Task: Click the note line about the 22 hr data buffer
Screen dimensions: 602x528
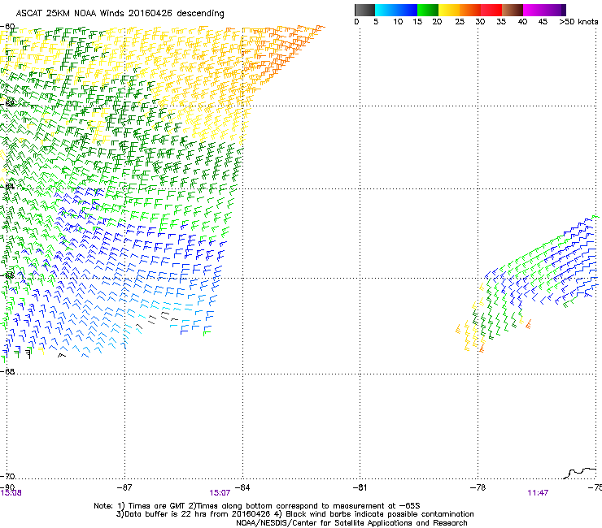Action: [294, 514]
